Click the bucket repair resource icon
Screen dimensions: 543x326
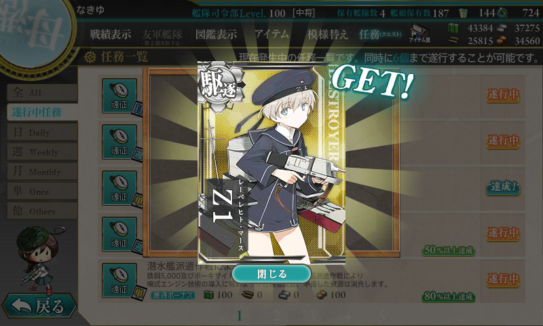pyautogui.click(x=463, y=13)
